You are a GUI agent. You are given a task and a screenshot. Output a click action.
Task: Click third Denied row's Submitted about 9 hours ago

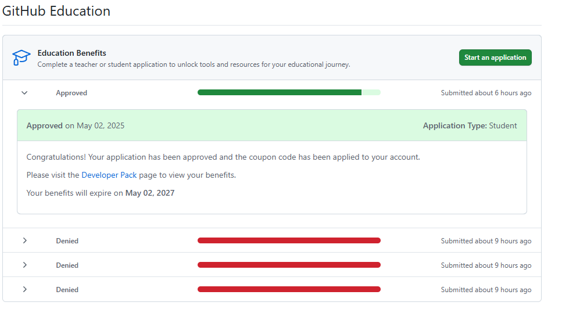pyautogui.click(x=486, y=290)
